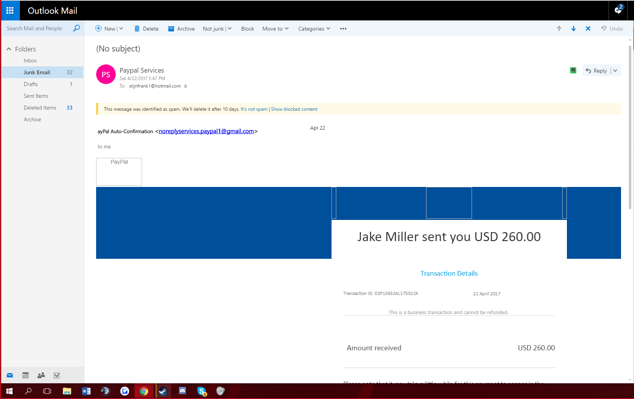Open the app launcher grid
The width and height of the screenshot is (634, 399).
coord(10,11)
